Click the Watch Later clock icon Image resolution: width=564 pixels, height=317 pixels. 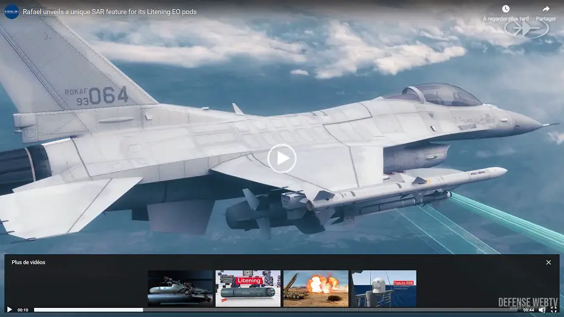[x=505, y=9]
